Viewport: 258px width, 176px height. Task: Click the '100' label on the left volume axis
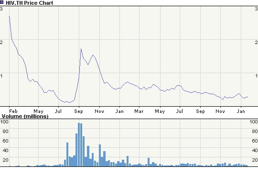coord(4,122)
